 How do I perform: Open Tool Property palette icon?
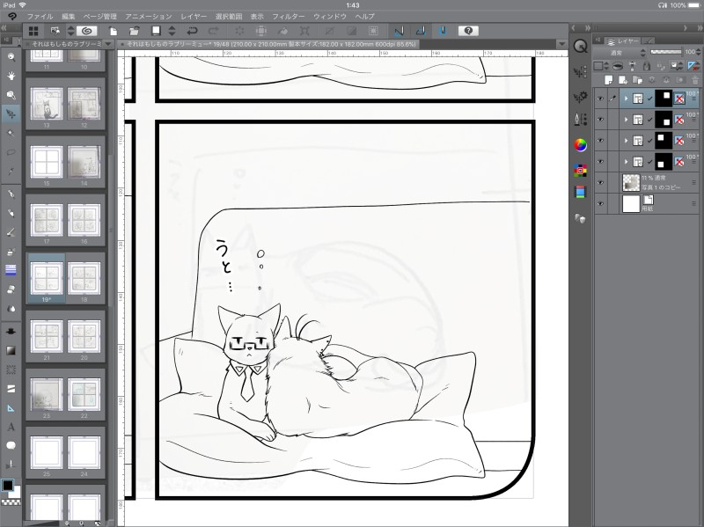(x=580, y=97)
